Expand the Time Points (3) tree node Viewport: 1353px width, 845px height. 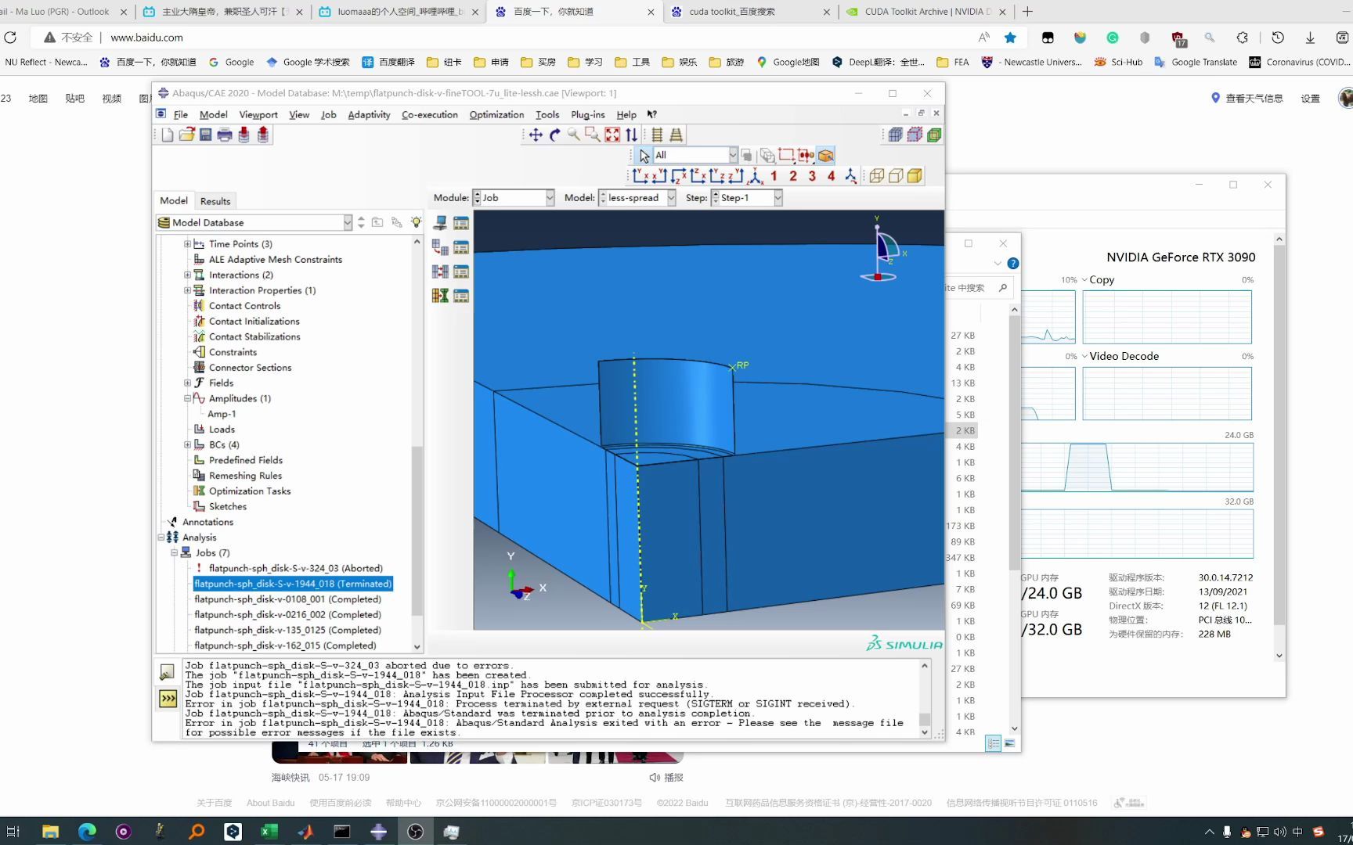click(x=187, y=244)
